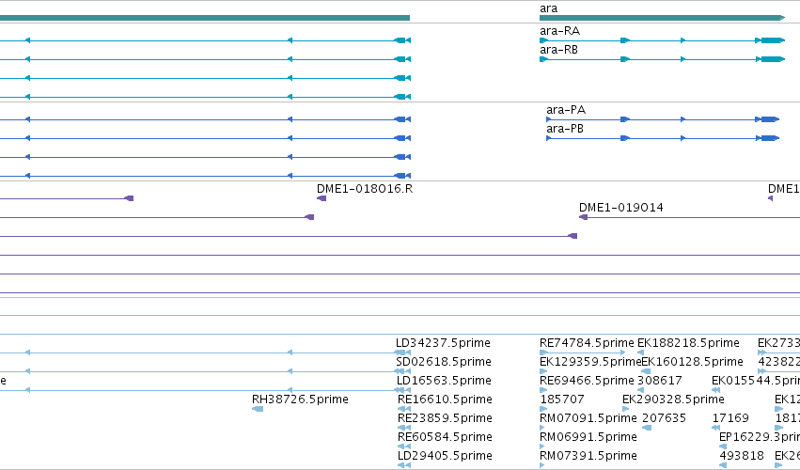Click the RM06991.5prime label
This screenshot has width=800, height=470.
pyautogui.click(x=588, y=437)
